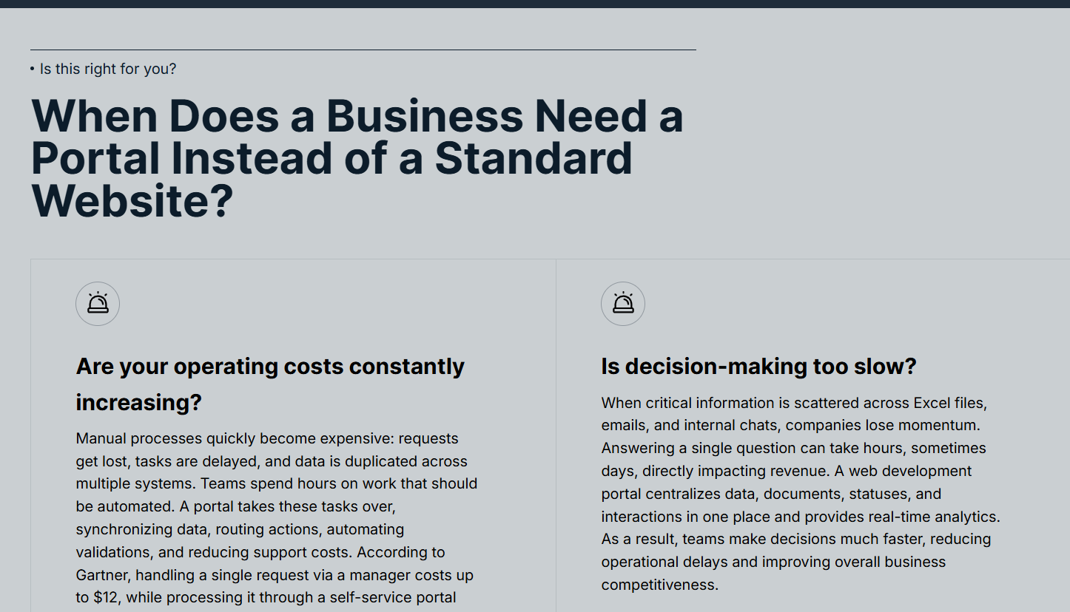
Task: Click the "When Does a Business Need a" heading line
Action: 357,117
